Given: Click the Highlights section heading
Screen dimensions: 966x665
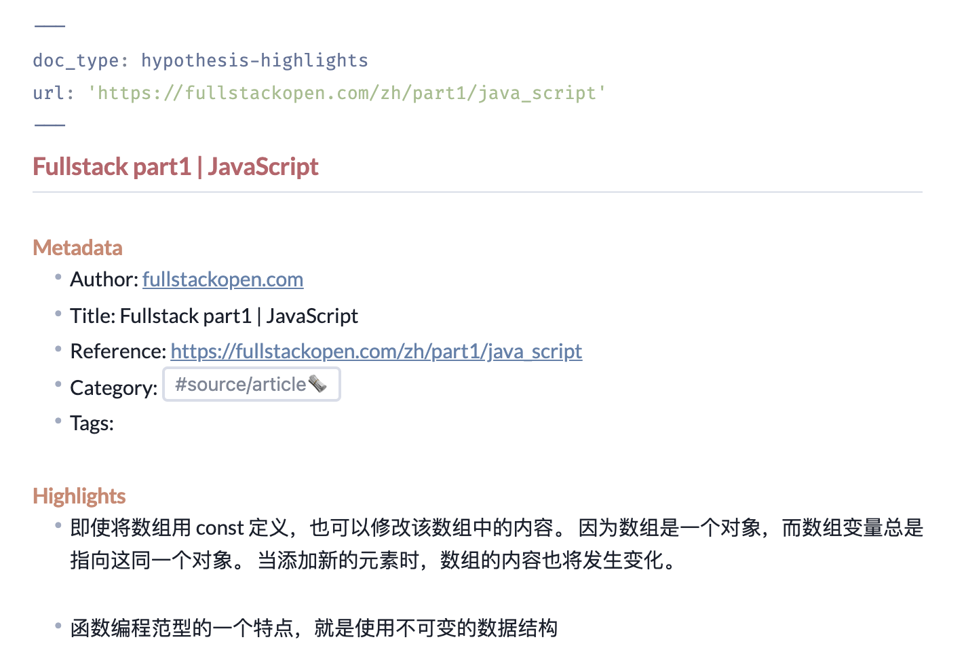Looking at the screenshot, I should [x=79, y=496].
